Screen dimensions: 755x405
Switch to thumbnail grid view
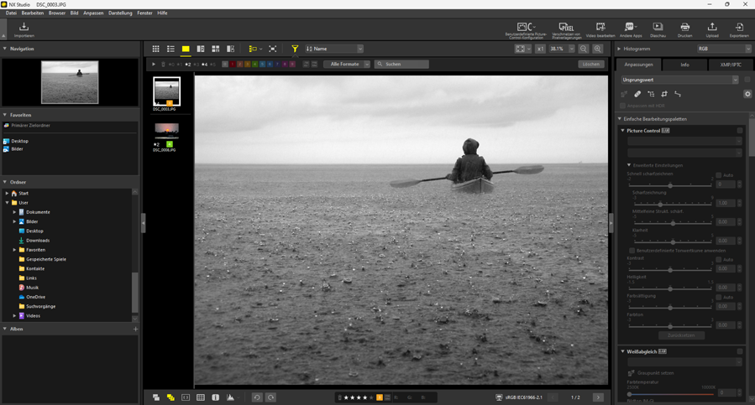click(155, 49)
